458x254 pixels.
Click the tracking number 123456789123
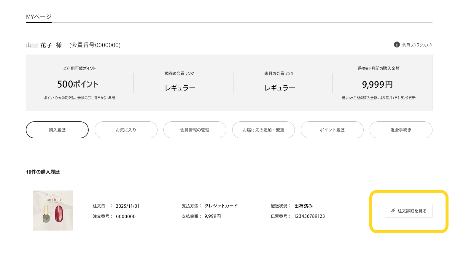(x=310, y=216)
